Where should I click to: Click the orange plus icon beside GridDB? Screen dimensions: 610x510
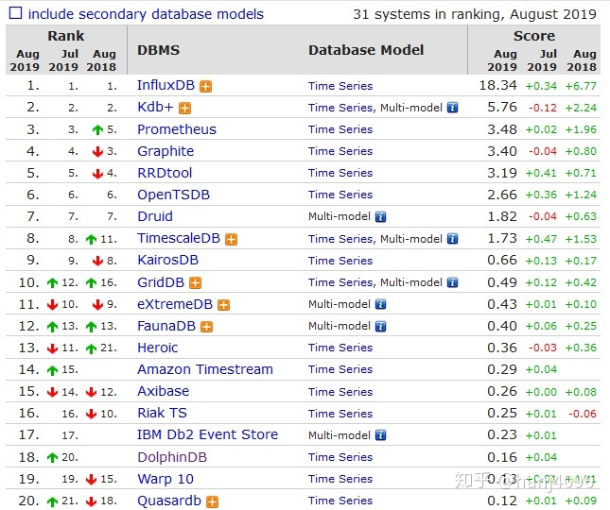(195, 283)
